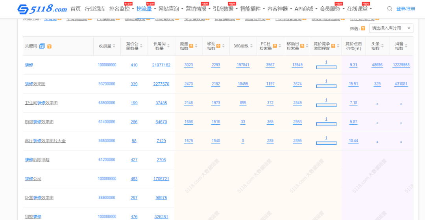Expand the 智能插件 menu
This screenshot has height=220, width=425.
coord(252,9)
